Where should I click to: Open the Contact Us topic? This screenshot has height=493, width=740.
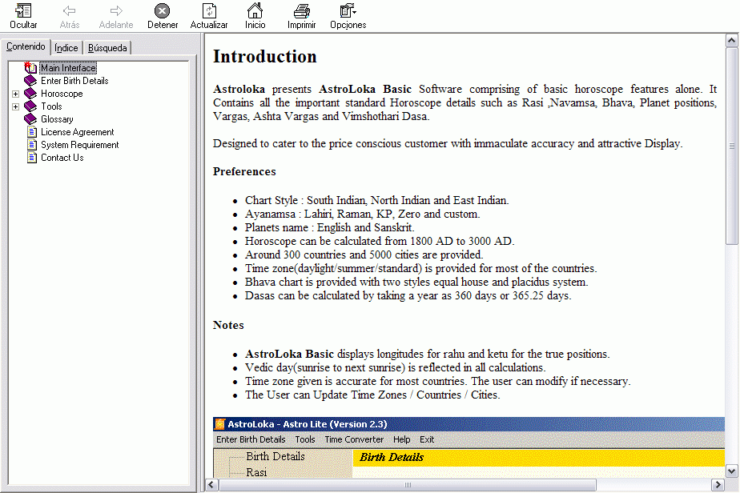click(62, 158)
